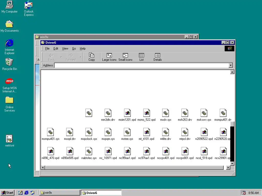Screen dimensions: 262x196
Task: Switch to win9x taskbar button
Action: (x=60, y=193)
